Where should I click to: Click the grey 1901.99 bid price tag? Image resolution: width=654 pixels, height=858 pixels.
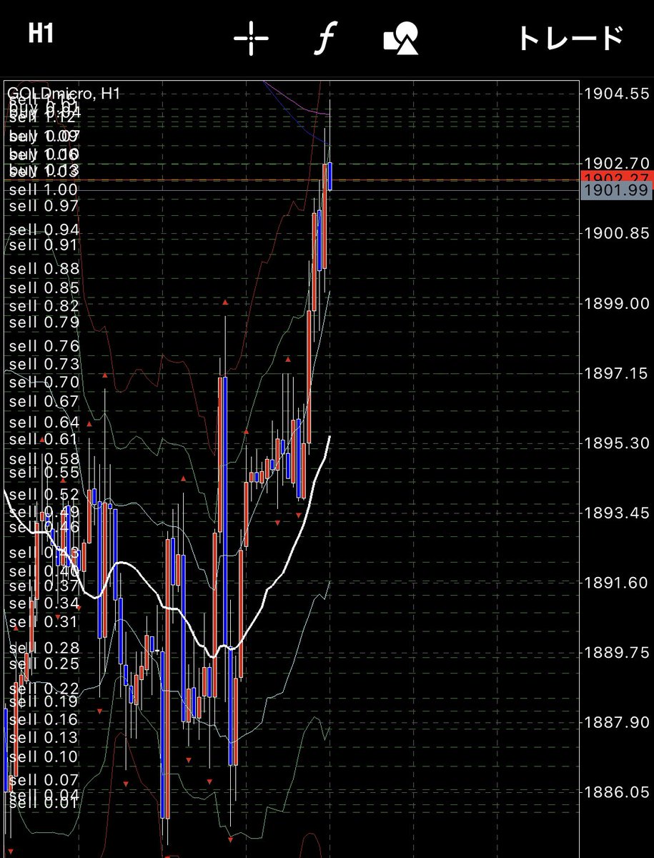click(616, 190)
